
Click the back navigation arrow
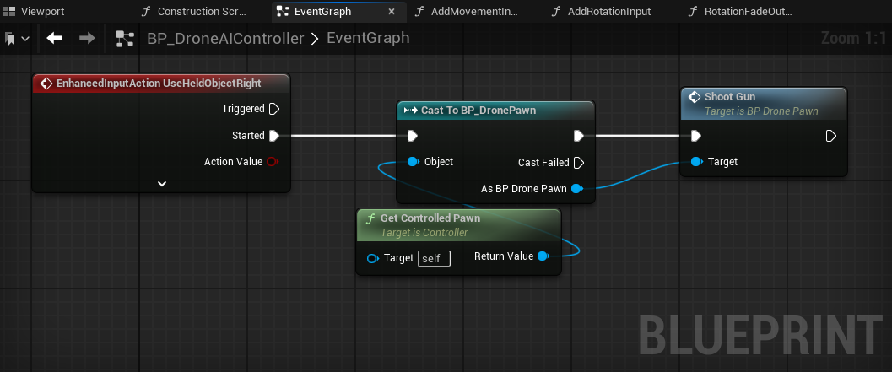click(x=55, y=39)
